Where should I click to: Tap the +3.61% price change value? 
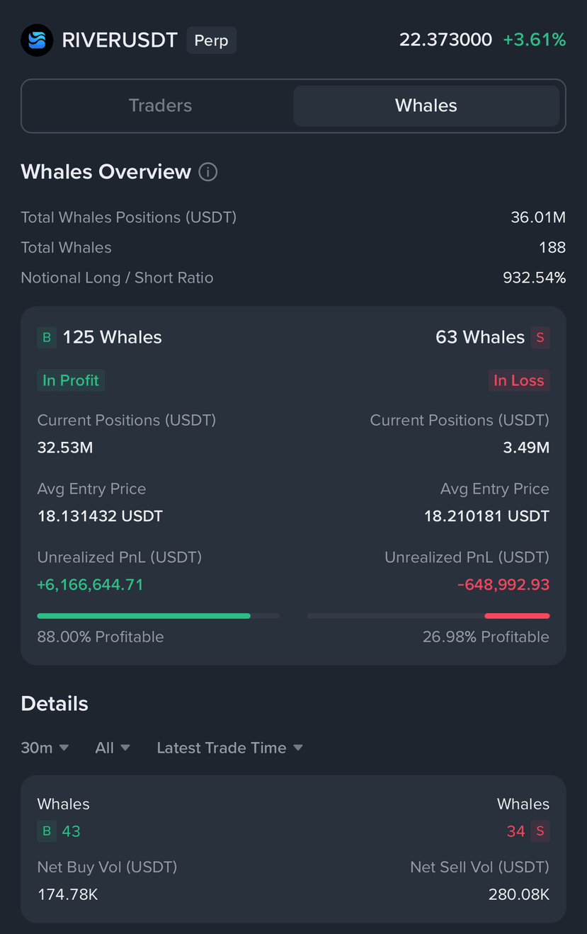coord(535,40)
